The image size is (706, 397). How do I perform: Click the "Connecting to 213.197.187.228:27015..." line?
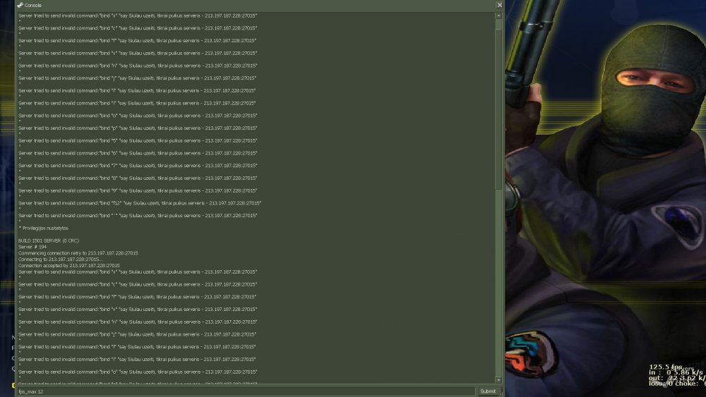(x=60, y=259)
